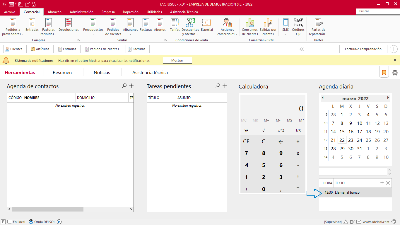Select day 15 in March calendar
The height and width of the screenshot is (225, 400).
point(342,132)
